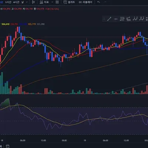Grab the drawing toolbar drag handle
148x148 pixels.
tap(104, 19)
